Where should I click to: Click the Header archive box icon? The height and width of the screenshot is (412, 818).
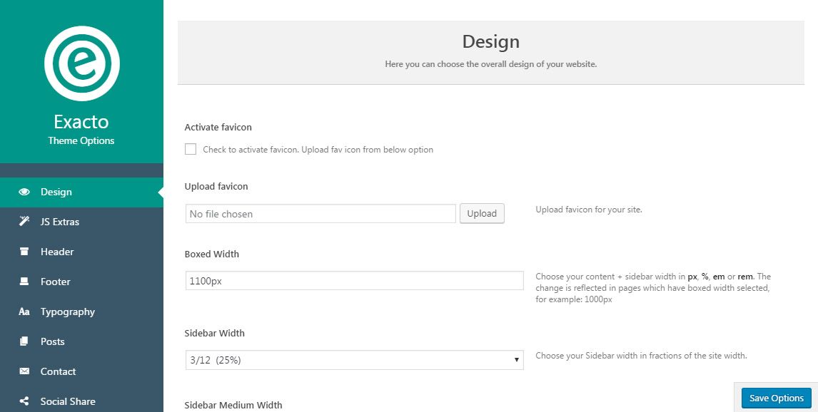point(24,252)
